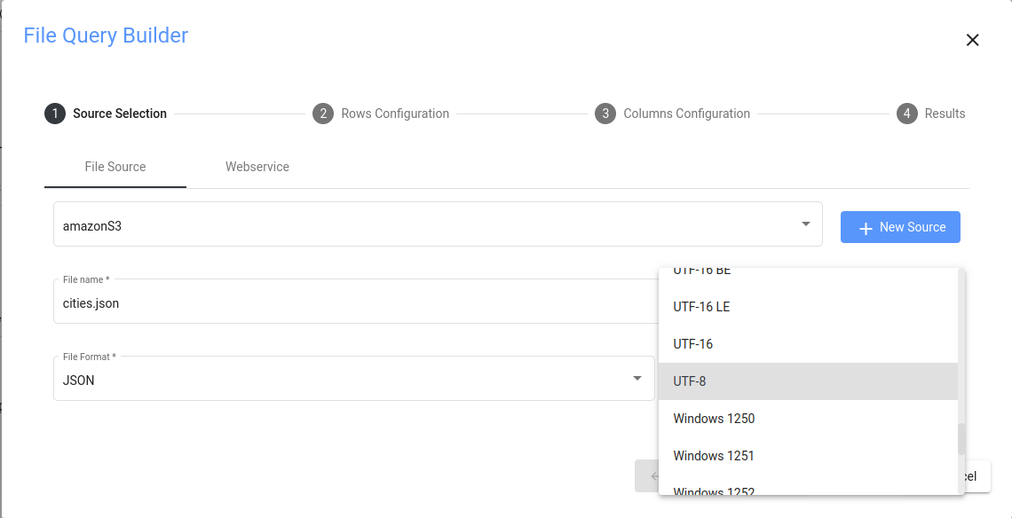The width and height of the screenshot is (1012, 518).
Task: Expand the File Format dropdown arrow
Action: coord(636,379)
